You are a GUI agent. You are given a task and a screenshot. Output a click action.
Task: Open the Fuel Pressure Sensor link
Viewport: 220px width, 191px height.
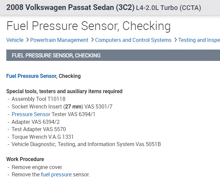point(31,76)
